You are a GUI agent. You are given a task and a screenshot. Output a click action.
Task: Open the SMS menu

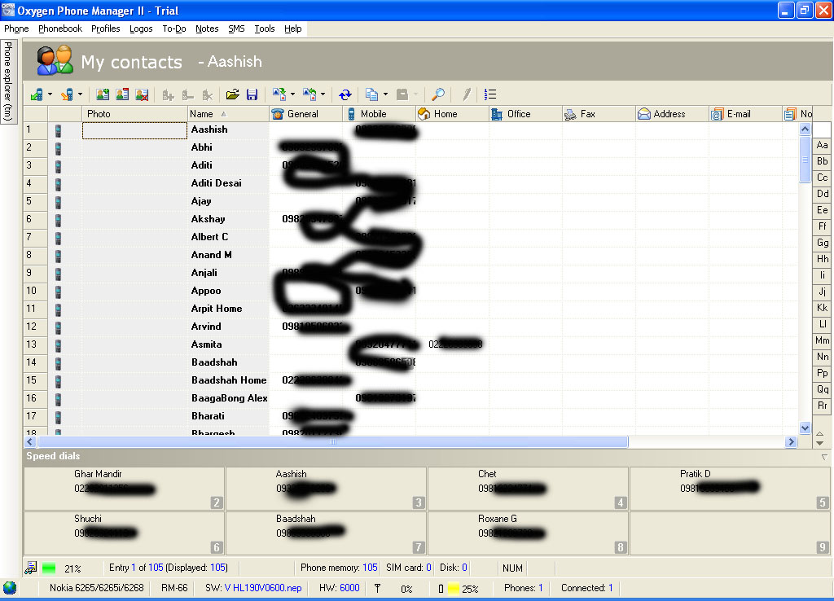(237, 29)
